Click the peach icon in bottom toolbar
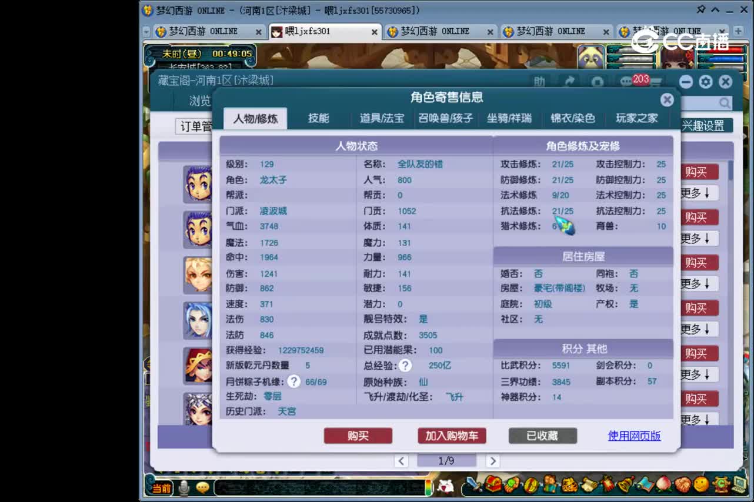 pos(663,484)
